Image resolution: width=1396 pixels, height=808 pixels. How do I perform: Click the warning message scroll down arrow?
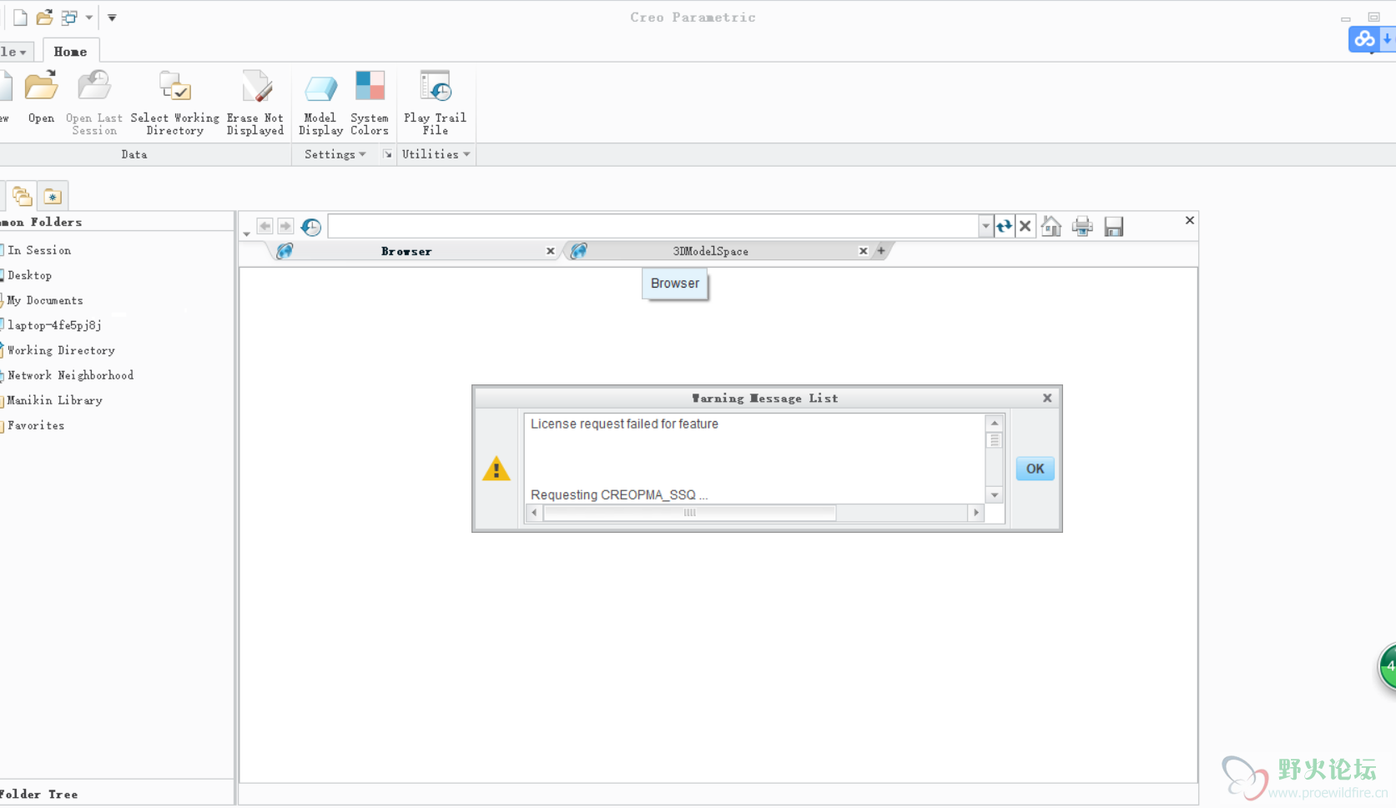(995, 495)
